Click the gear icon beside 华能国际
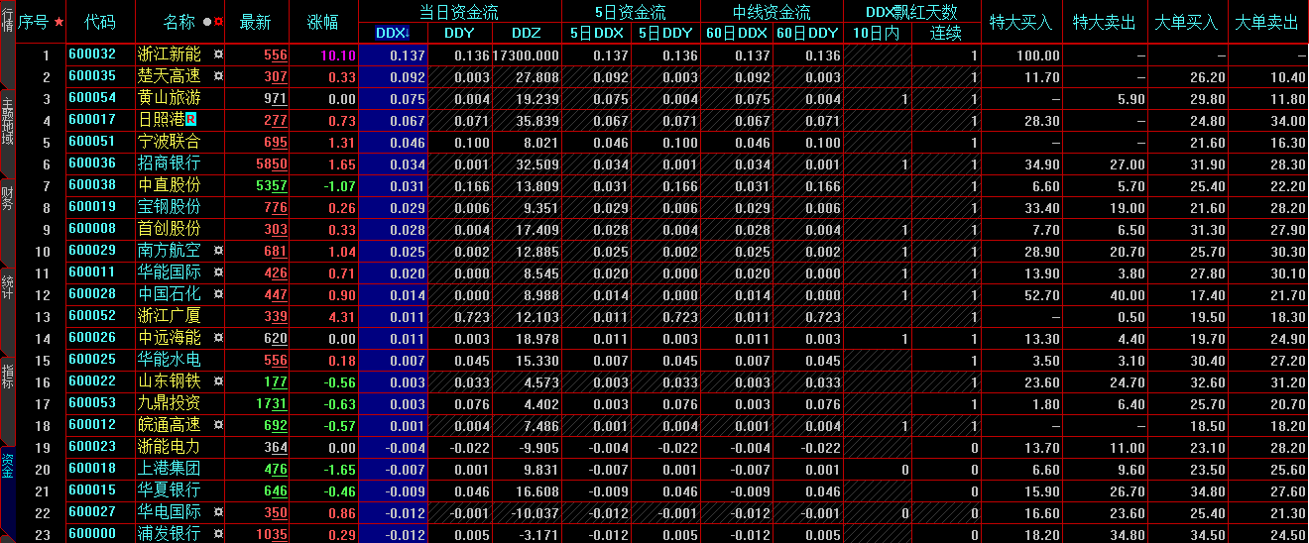Image resolution: width=1309 pixels, height=543 pixels. coord(219,272)
